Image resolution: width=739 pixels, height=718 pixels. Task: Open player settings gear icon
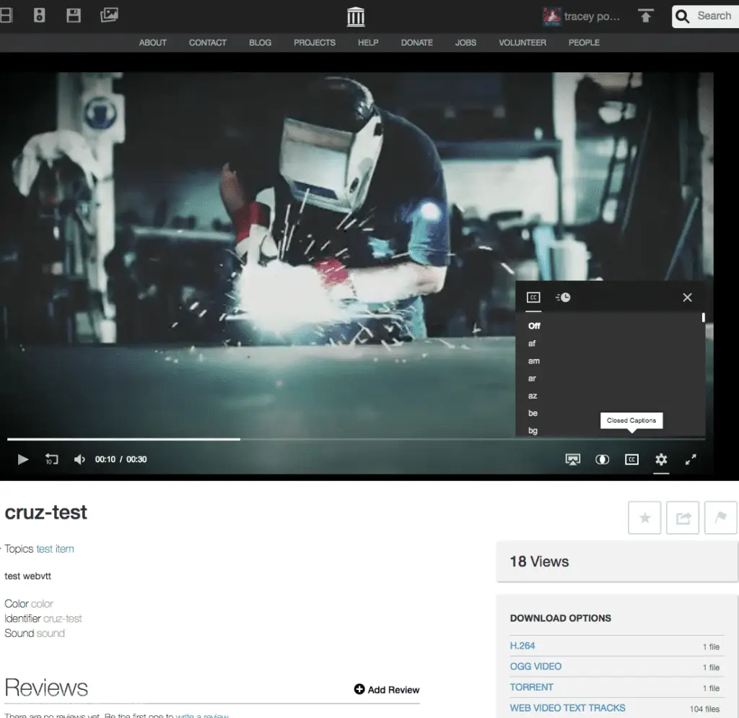coord(661,459)
